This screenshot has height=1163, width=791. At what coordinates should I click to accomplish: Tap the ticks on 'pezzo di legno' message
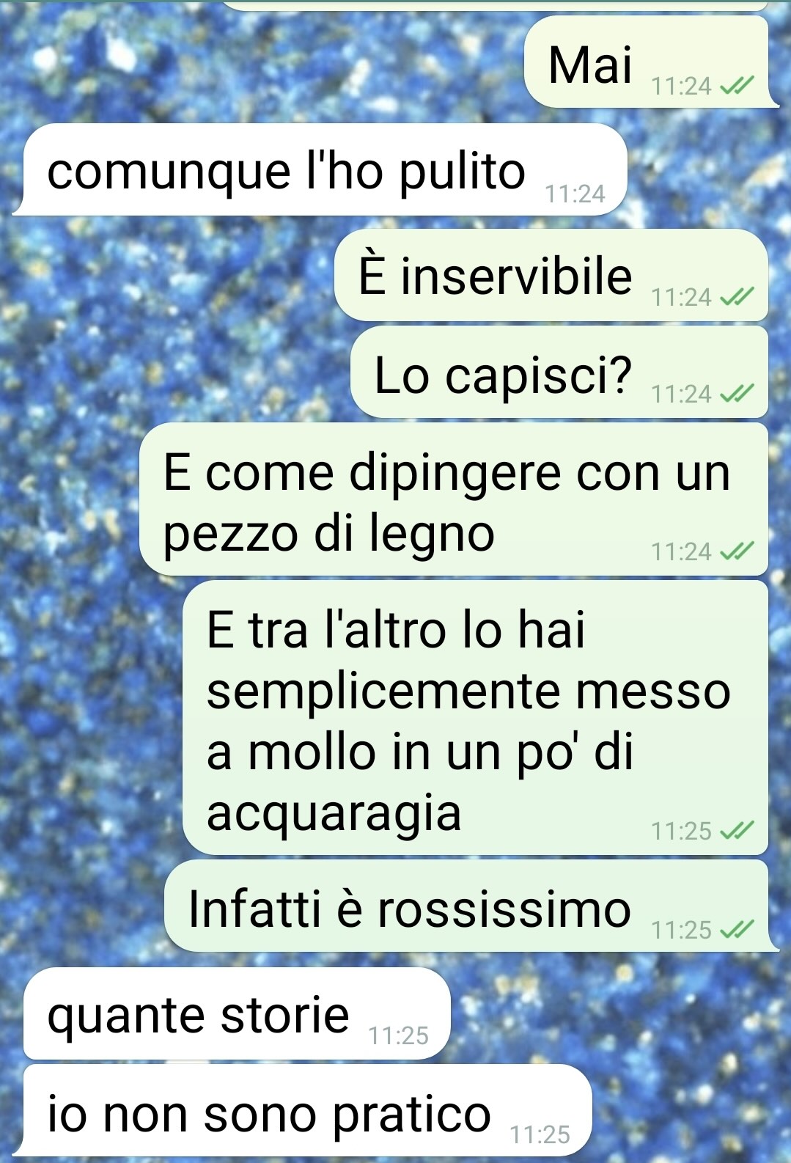coord(737,551)
